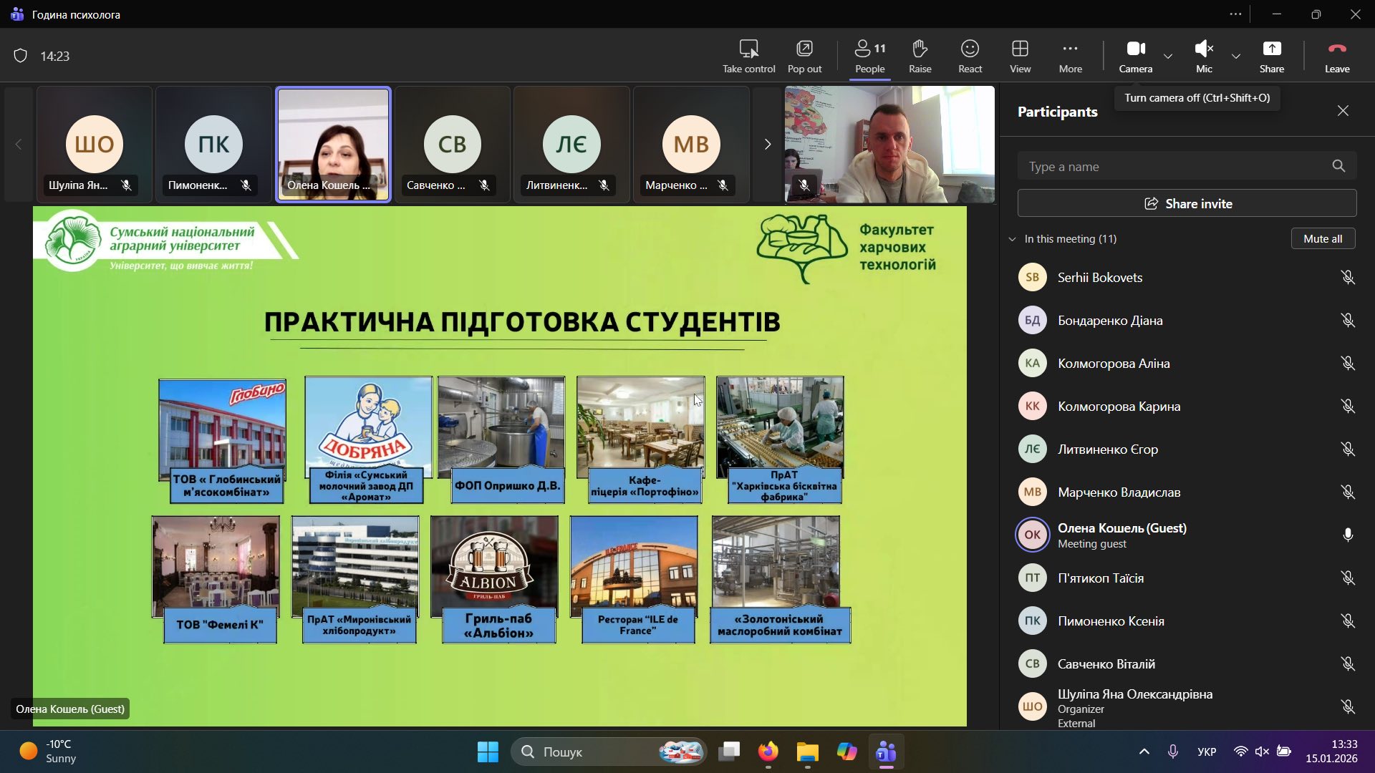The width and height of the screenshot is (1375, 773).
Task: Expand camera options dropdown arrow
Action: (1168, 56)
